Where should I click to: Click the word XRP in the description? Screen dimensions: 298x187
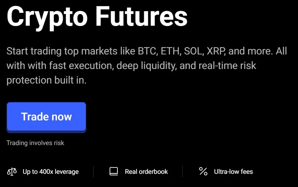click(217, 51)
